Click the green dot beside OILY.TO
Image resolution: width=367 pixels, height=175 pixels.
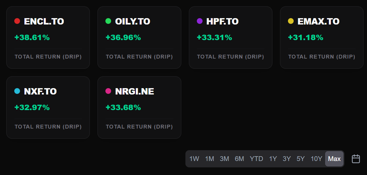(108, 21)
